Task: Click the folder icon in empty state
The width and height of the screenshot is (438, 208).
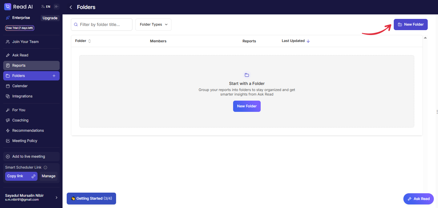Action: (x=247, y=75)
